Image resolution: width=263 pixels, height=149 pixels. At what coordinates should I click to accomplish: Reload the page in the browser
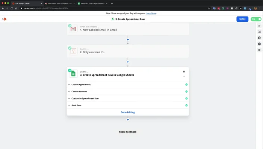tap(12, 8)
